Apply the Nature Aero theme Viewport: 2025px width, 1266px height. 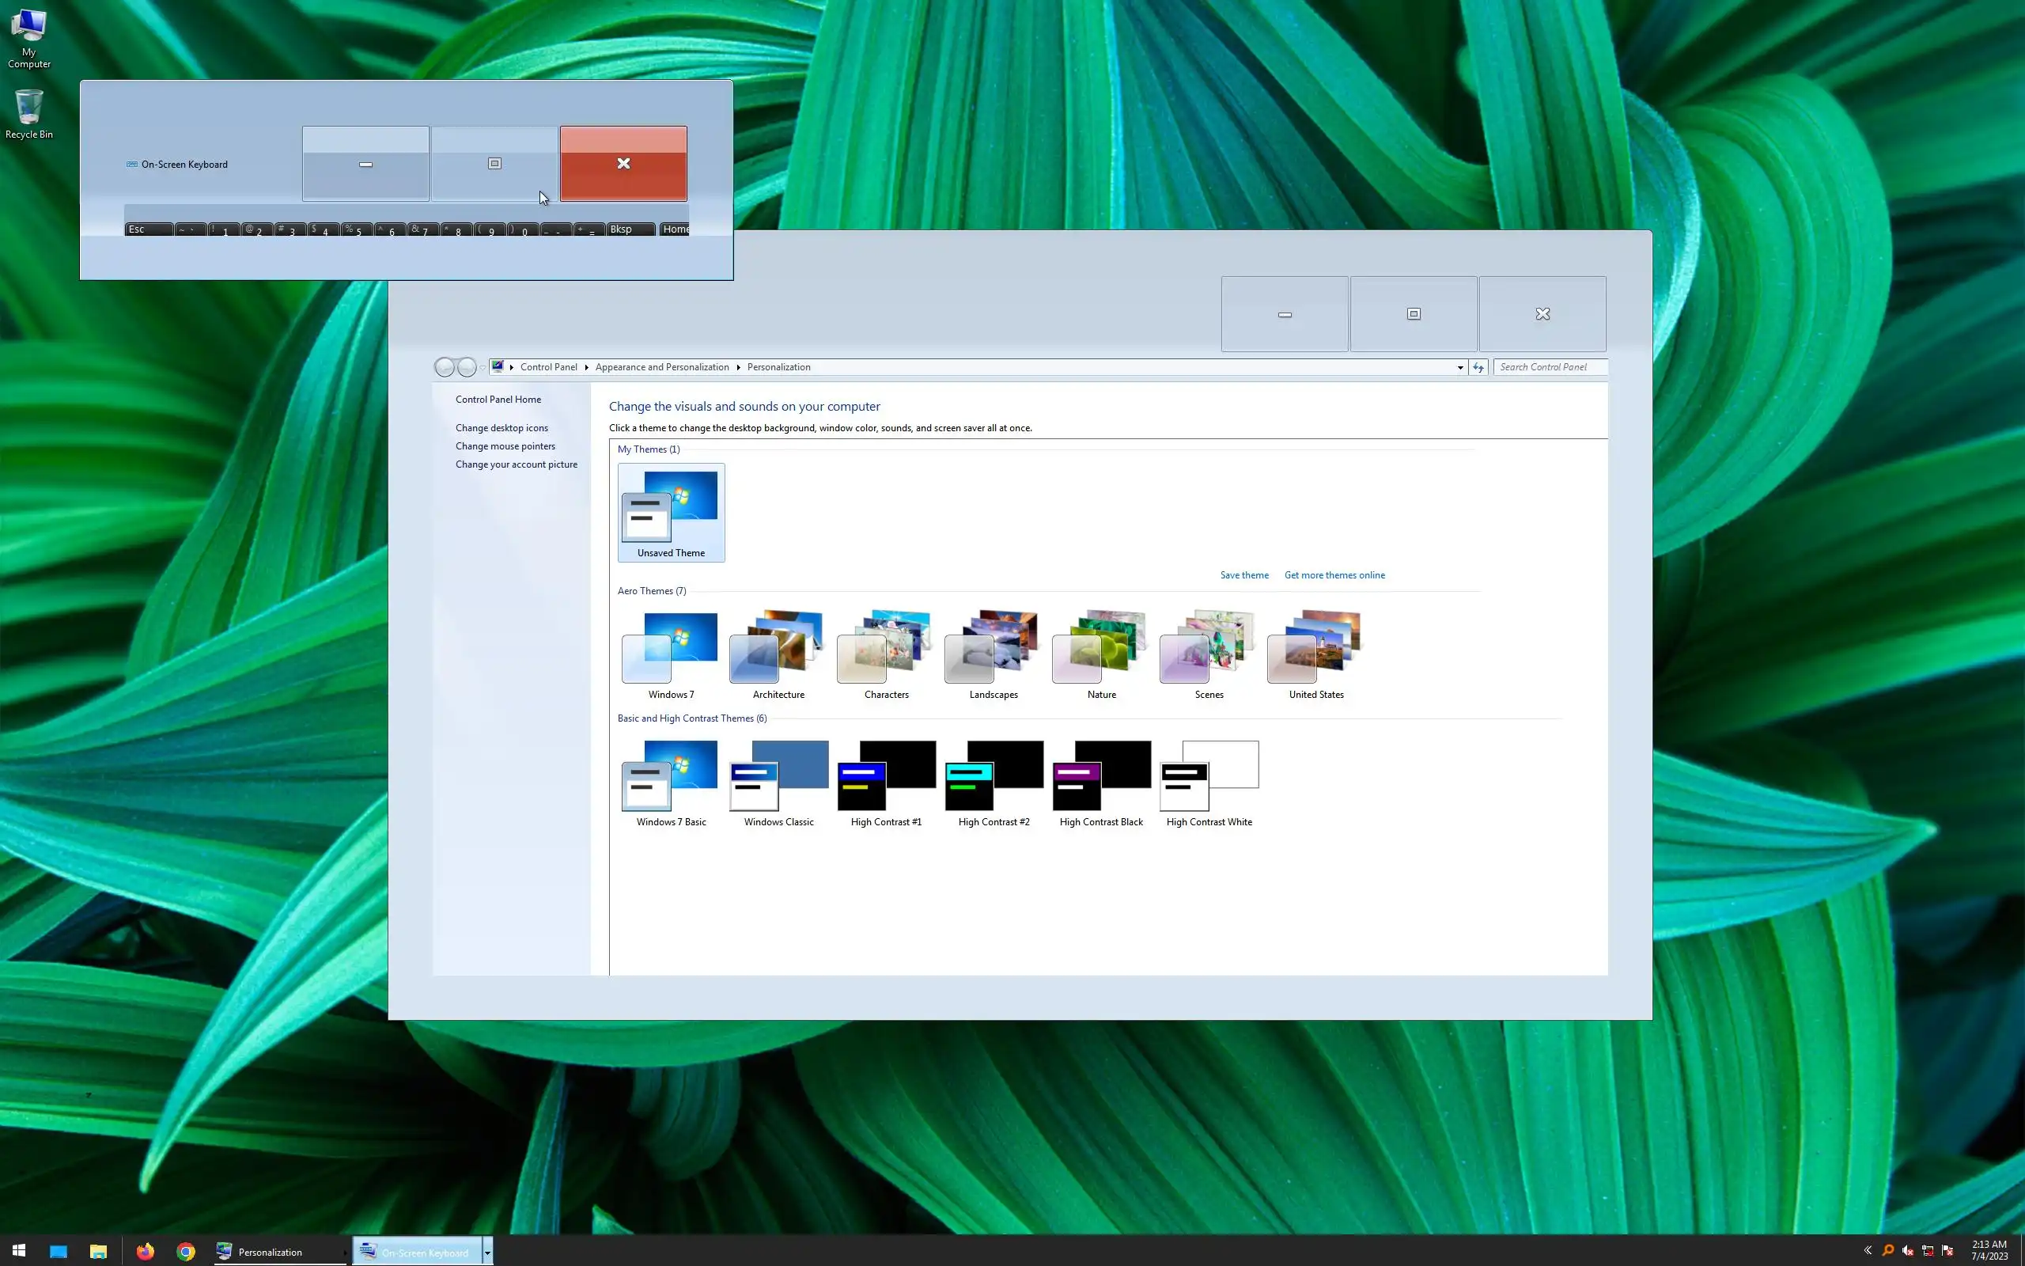pyautogui.click(x=1100, y=653)
